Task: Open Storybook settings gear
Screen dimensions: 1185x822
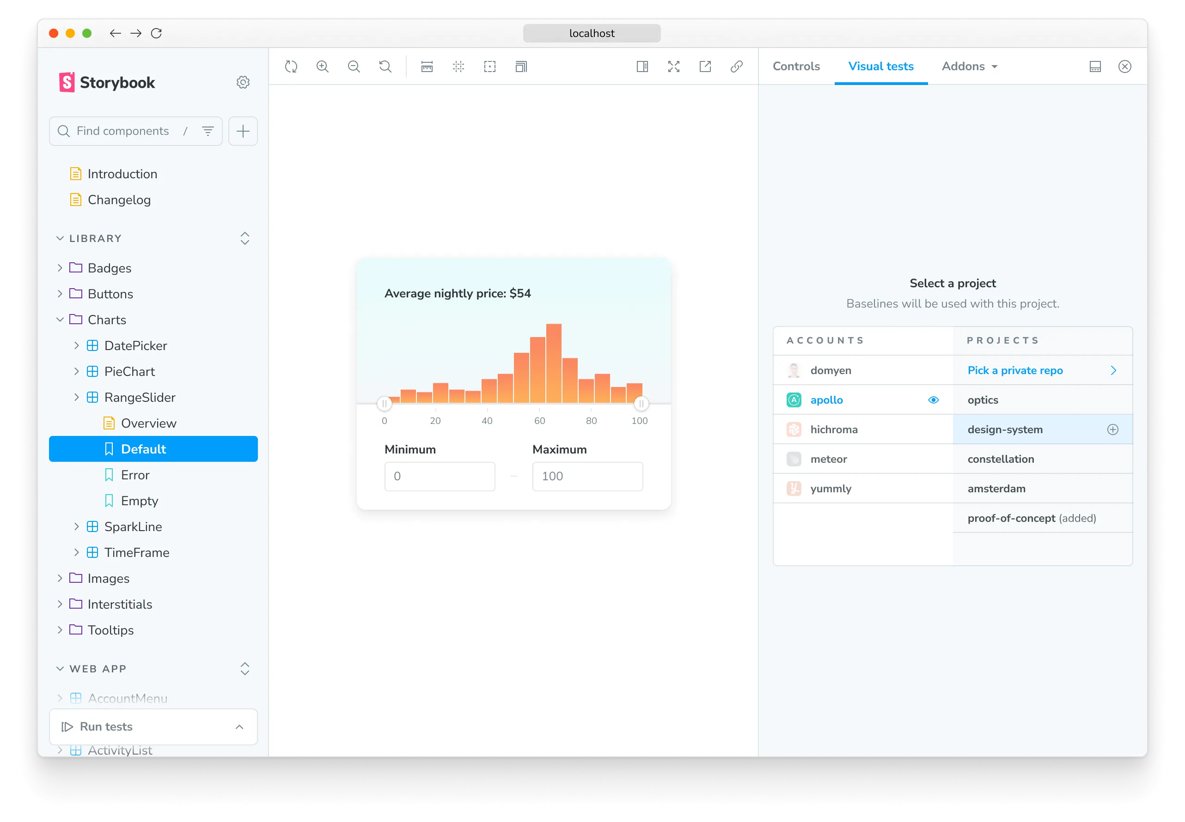Action: tap(243, 82)
